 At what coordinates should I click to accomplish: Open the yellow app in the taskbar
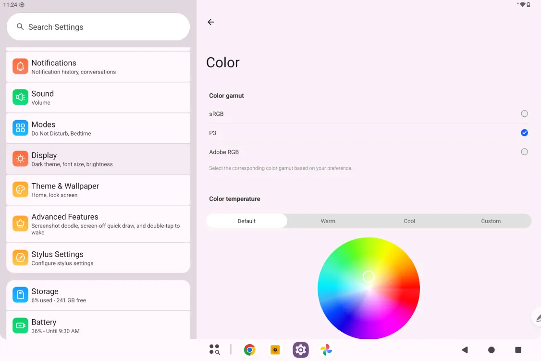(275, 349)
